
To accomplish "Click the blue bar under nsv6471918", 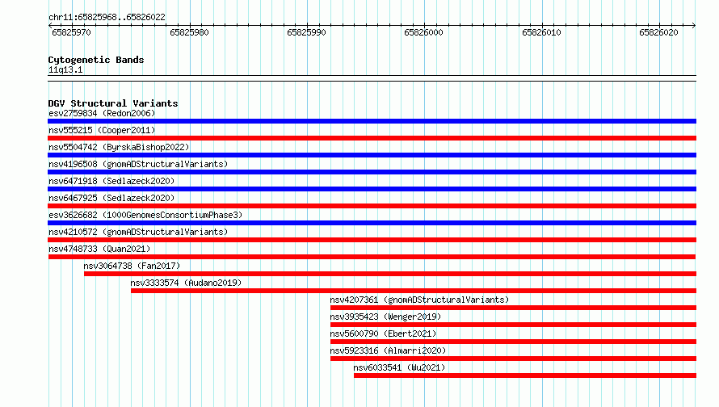I will pyautogui.click(x=372, y=189).
